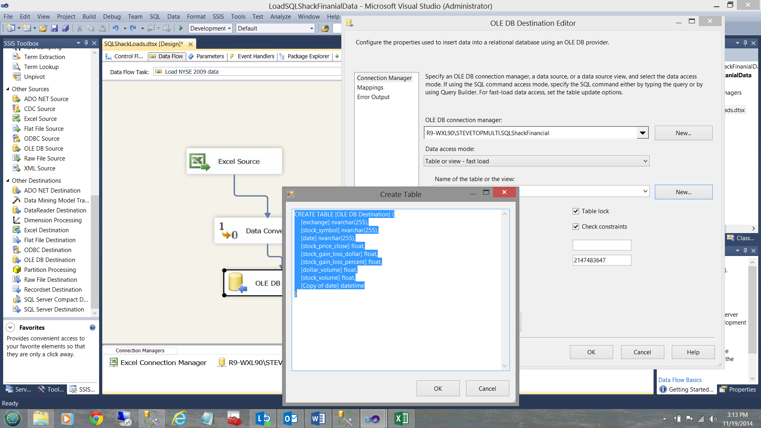Click the Start debugging play icon
This screenshot has height=428, width=761.
pyautogui.click(x=181, y=28)
